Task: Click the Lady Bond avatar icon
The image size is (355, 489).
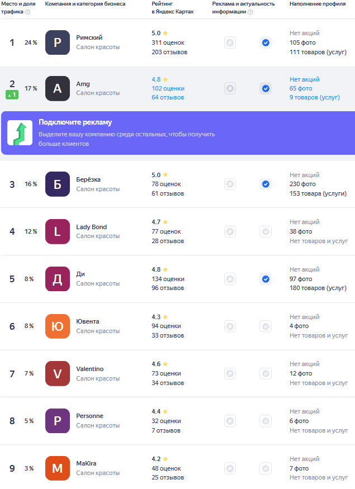Action: coord(58,231)
